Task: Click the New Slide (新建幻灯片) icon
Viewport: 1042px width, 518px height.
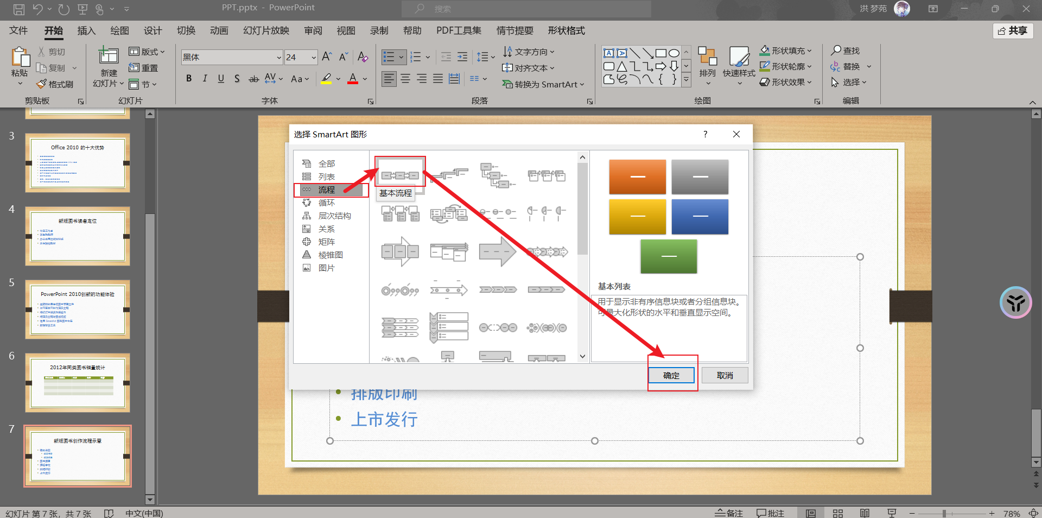Action: point(109,56)
